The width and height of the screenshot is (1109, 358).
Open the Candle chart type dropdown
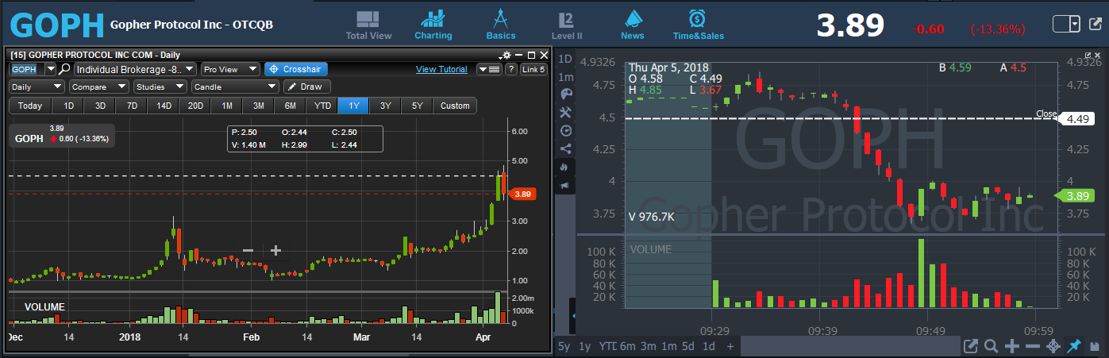click(235, 87)
